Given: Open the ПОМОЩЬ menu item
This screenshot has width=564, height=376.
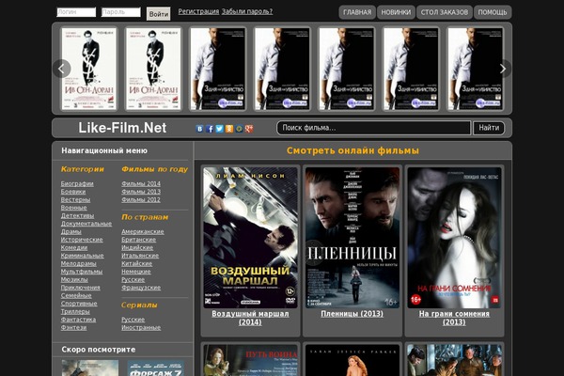Looking at the screenshot, I should point(493,12).
